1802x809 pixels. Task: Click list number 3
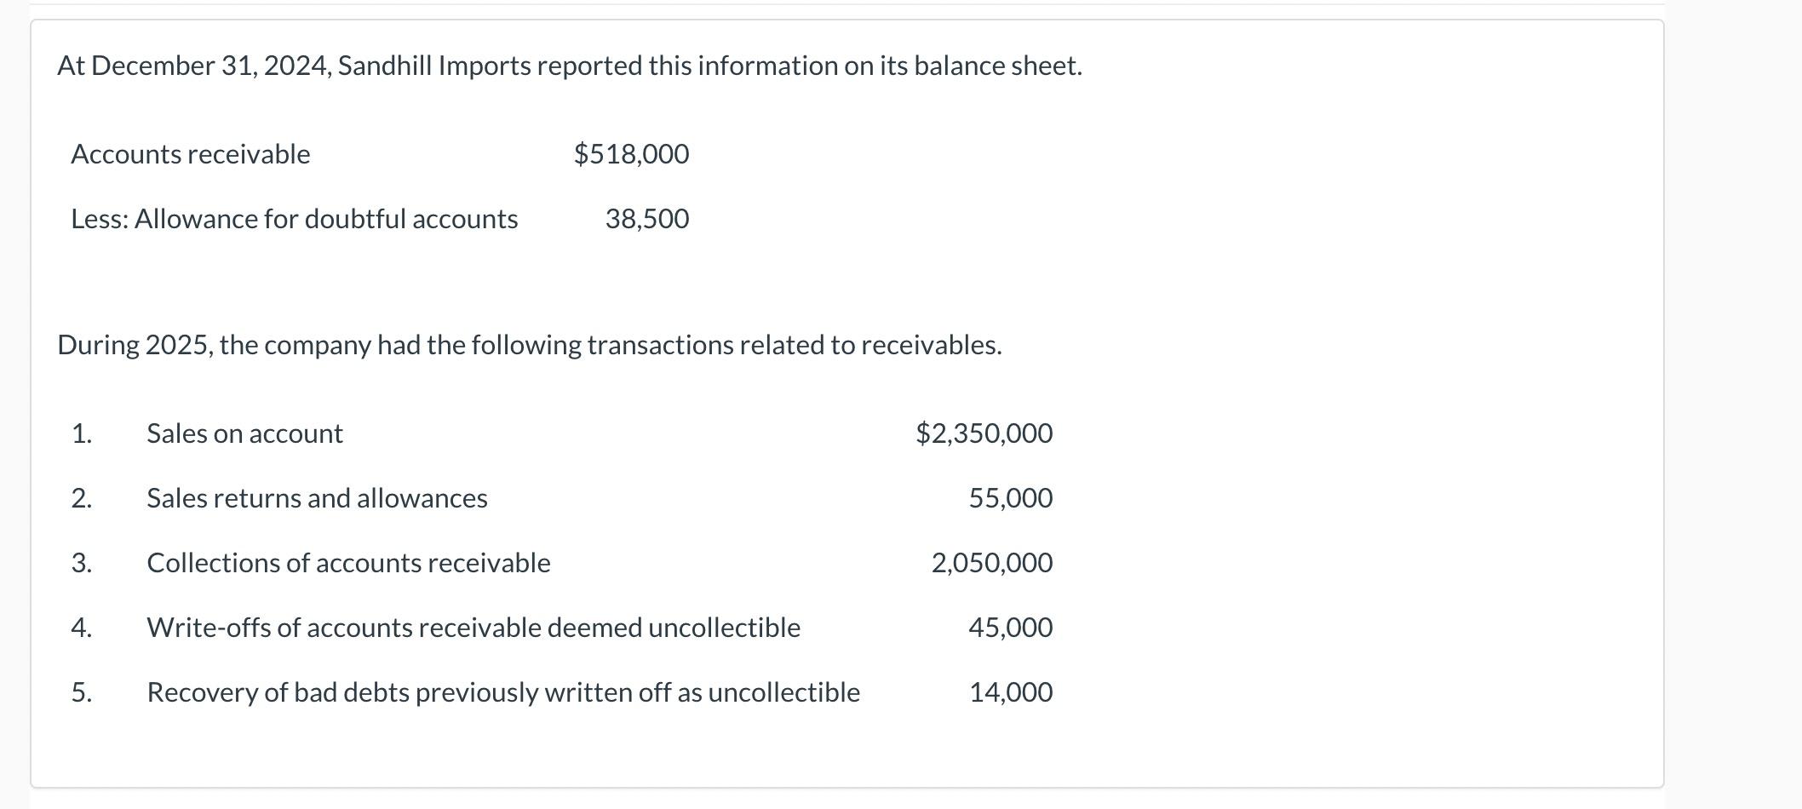click(x=81, y=563)
